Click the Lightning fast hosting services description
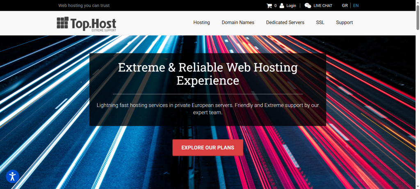 (x=208, y=109)
